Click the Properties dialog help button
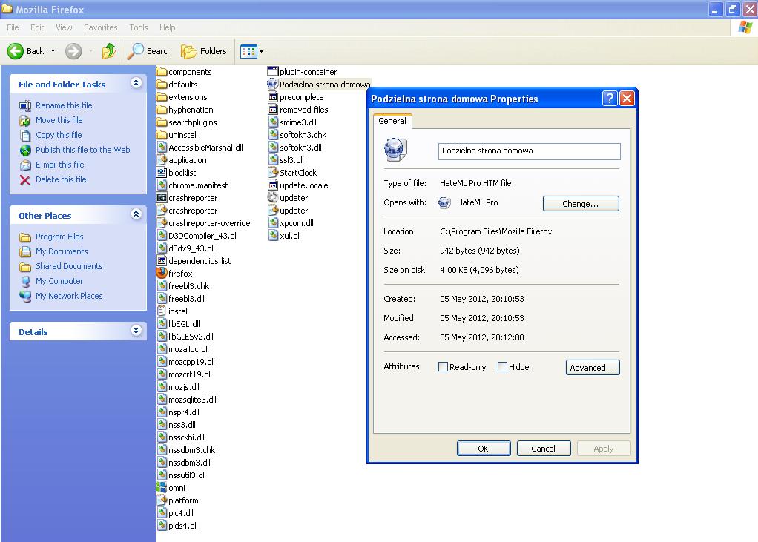 610,99
